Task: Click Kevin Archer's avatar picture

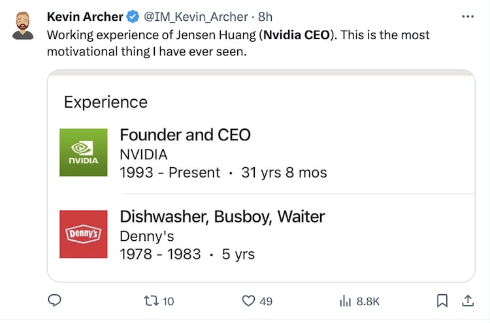Action: 24,25
